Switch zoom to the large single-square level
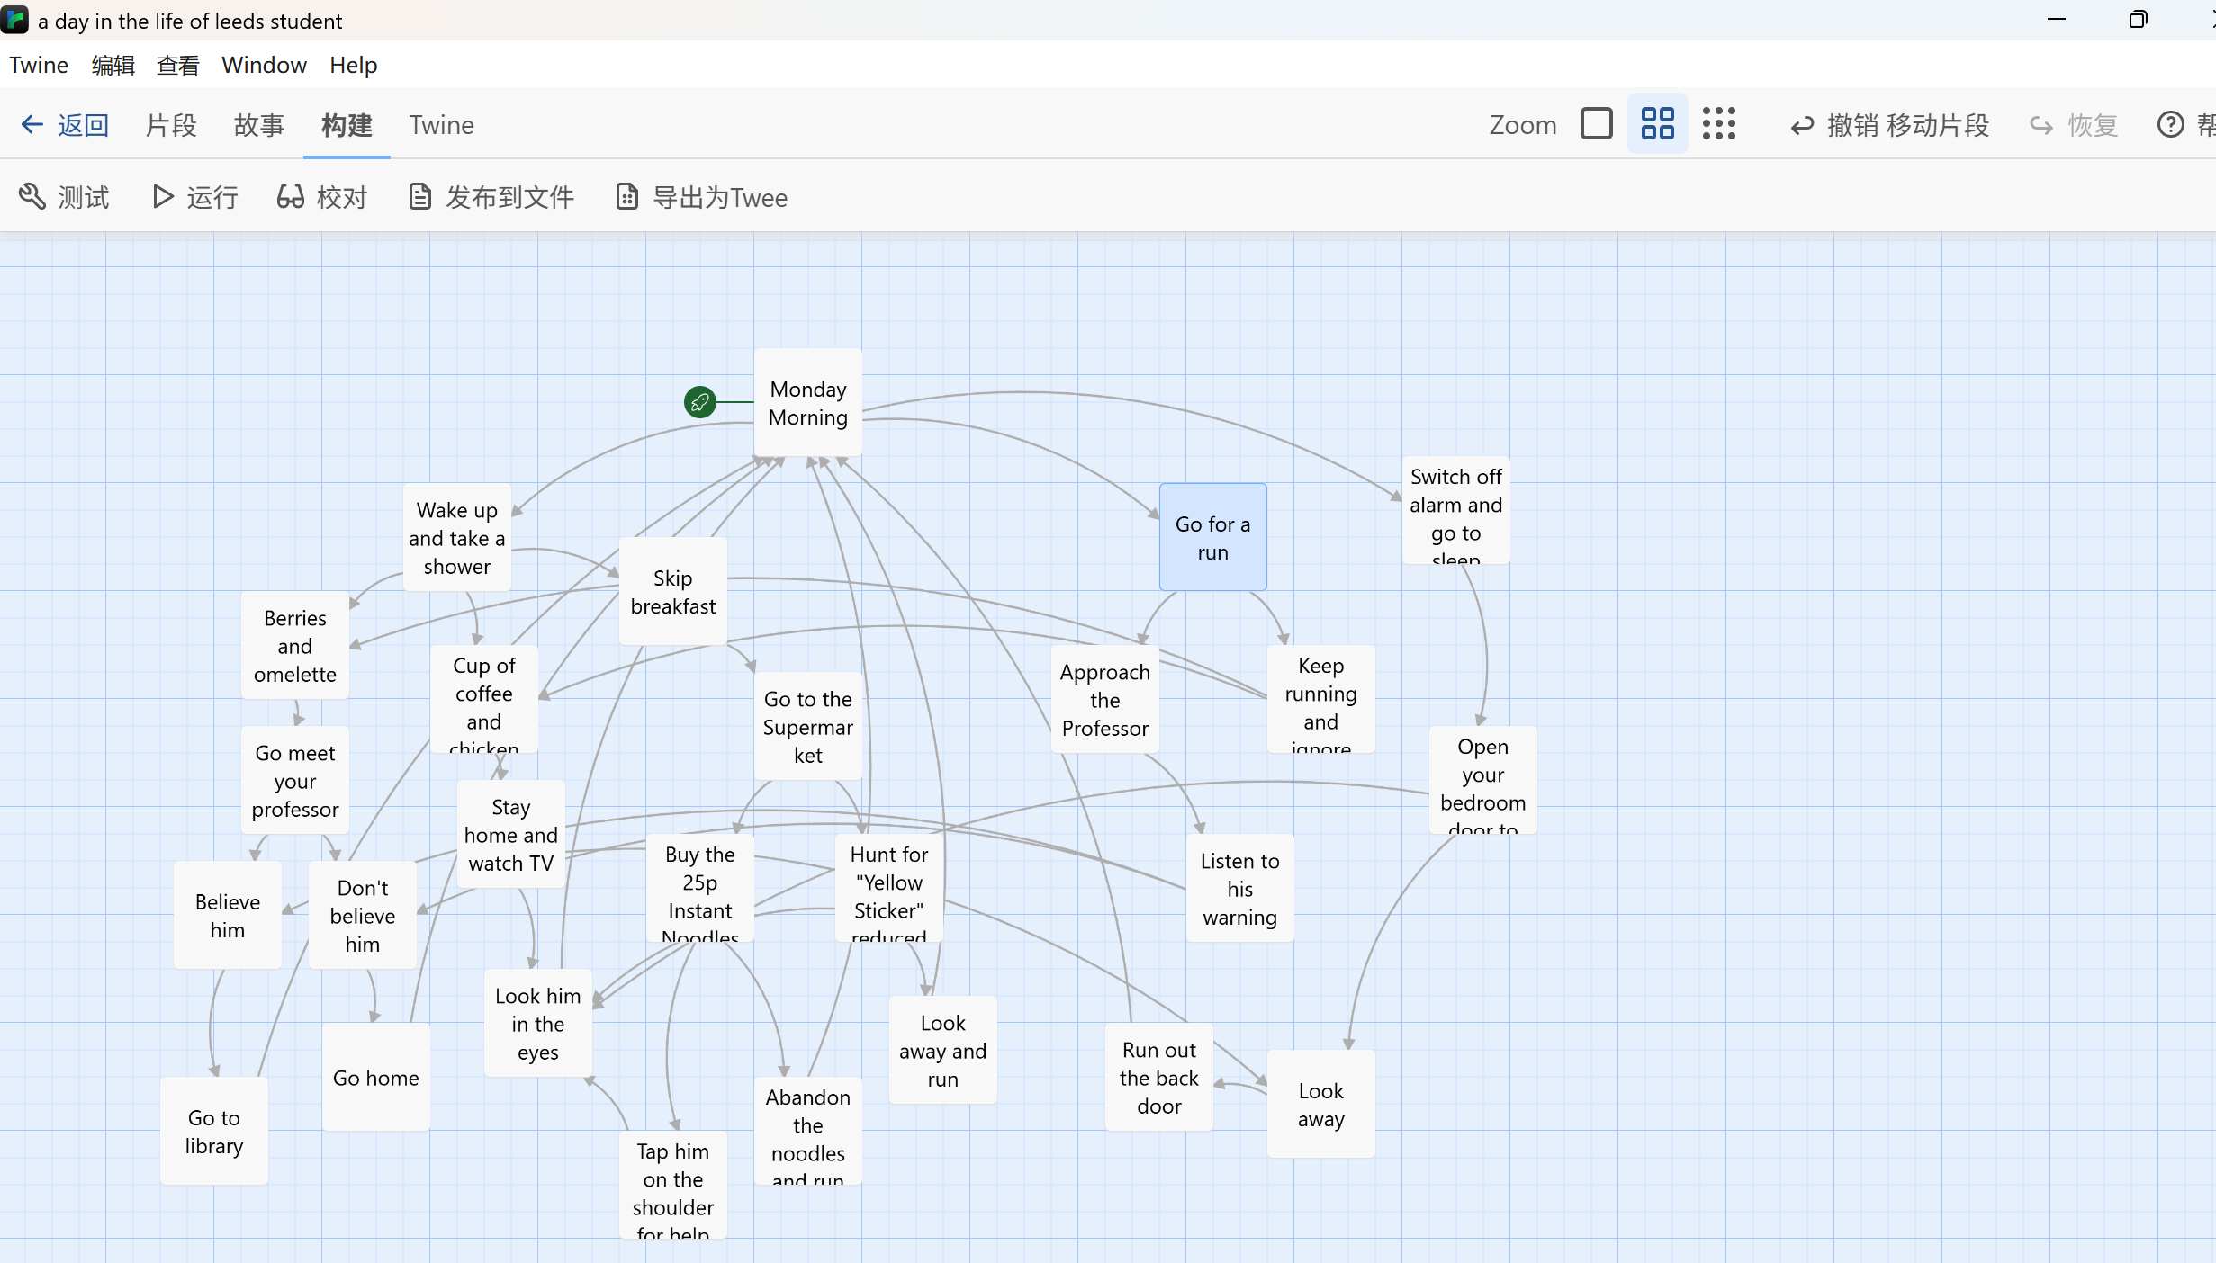Image resolution: width=2216 pixels, height=1263 pixels. [x=1597, y=123]
